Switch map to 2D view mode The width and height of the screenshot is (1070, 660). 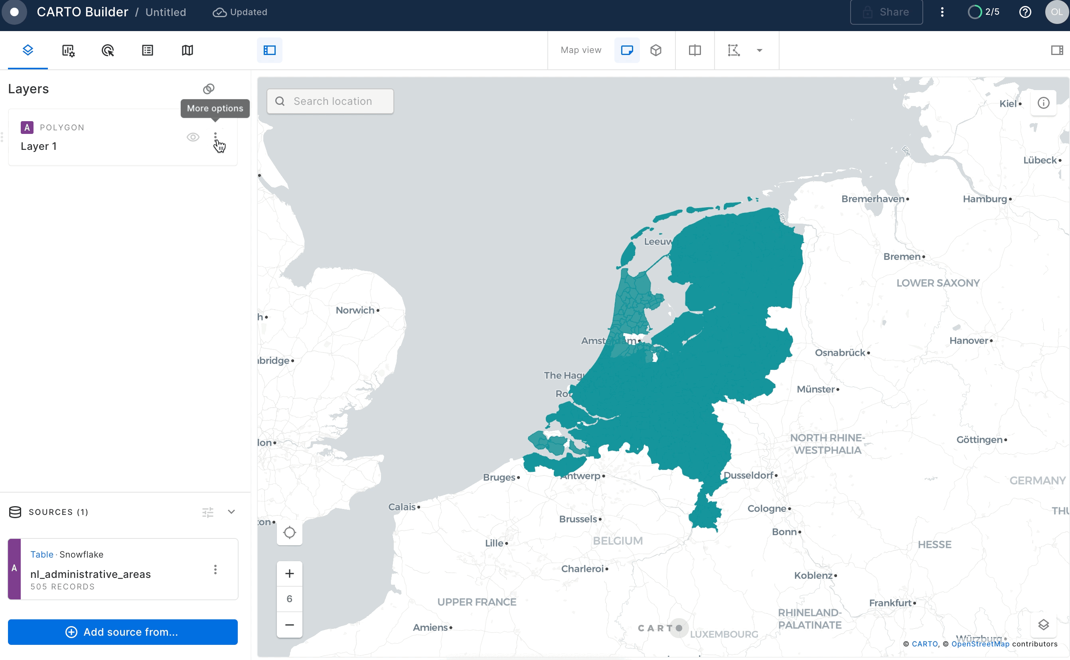click(626, 50)
